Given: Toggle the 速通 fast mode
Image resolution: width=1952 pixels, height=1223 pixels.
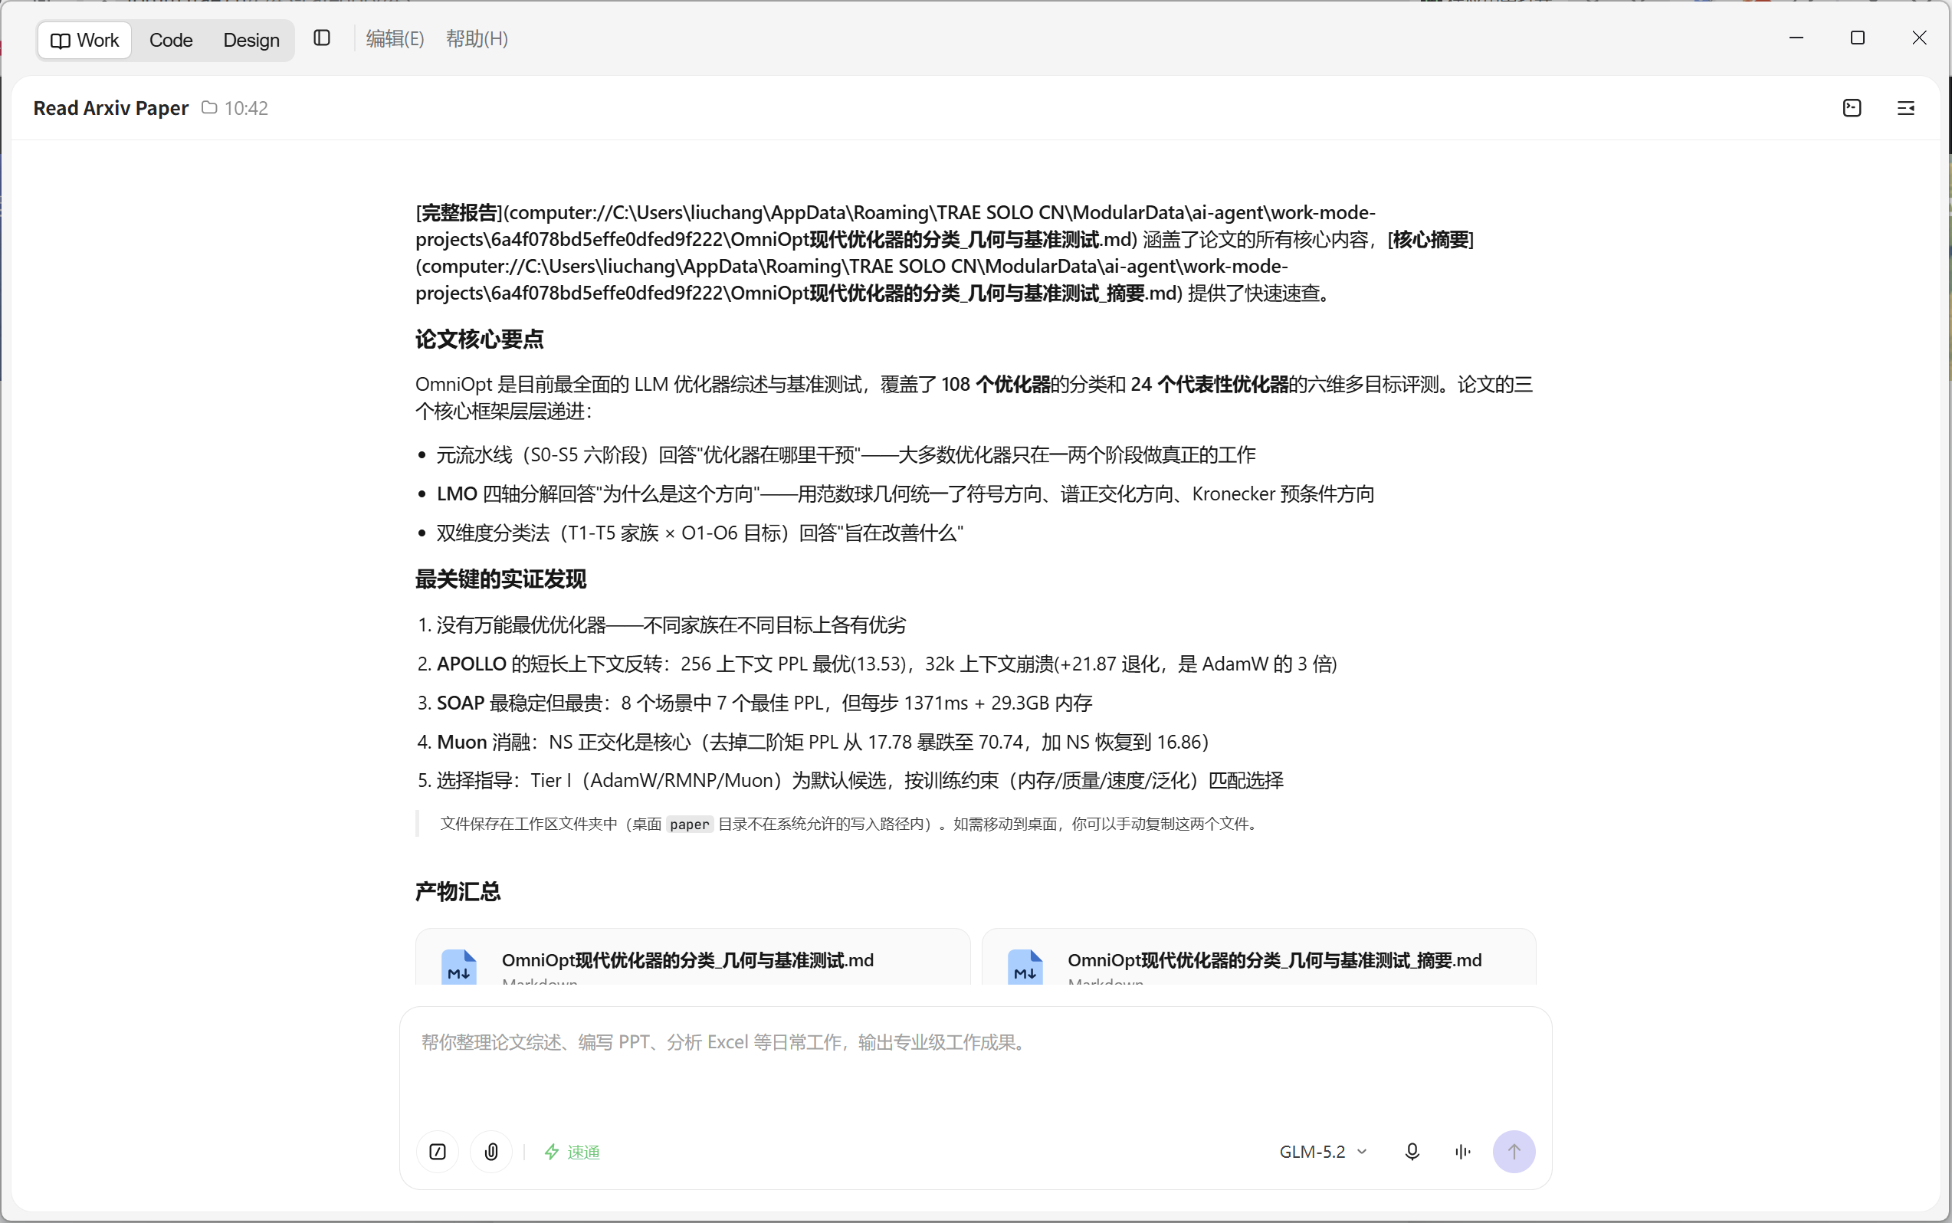Looking at the screenshot, I should [x=572, y=1152].
